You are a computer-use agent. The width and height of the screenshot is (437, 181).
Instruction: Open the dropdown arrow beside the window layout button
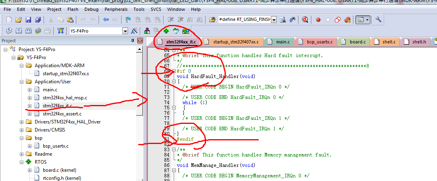(368, 20)
